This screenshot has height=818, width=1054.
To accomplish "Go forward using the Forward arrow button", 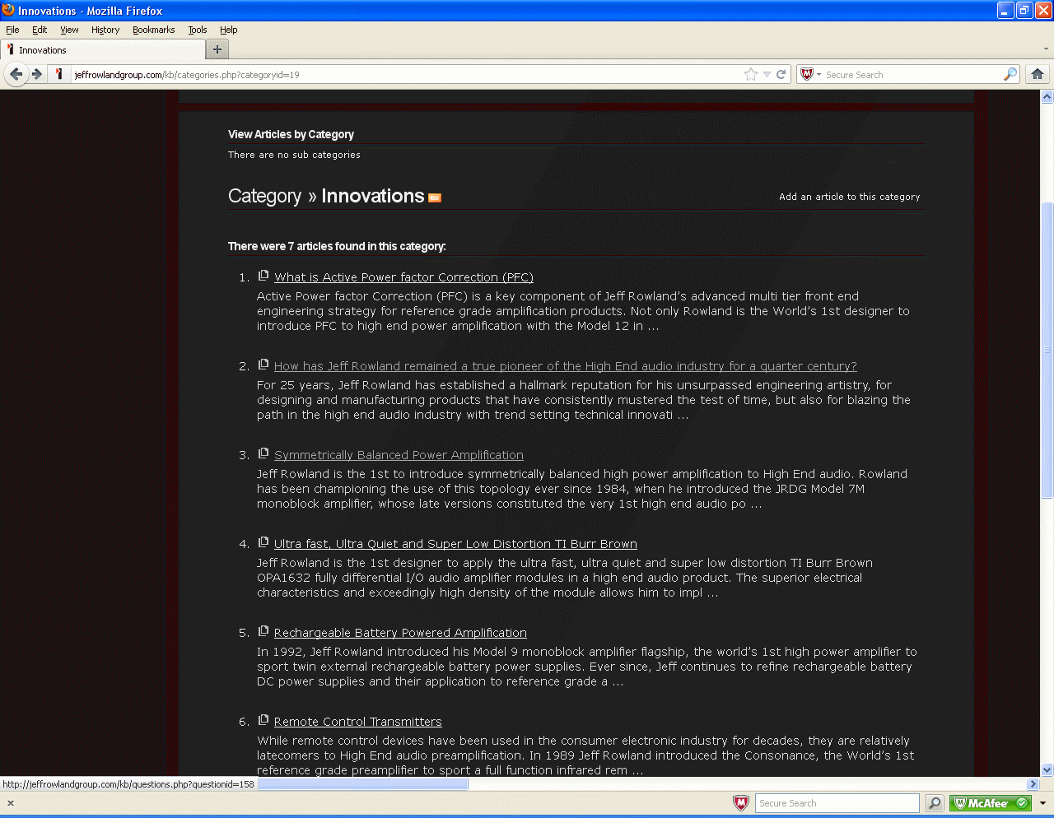I will pos(37,74).
